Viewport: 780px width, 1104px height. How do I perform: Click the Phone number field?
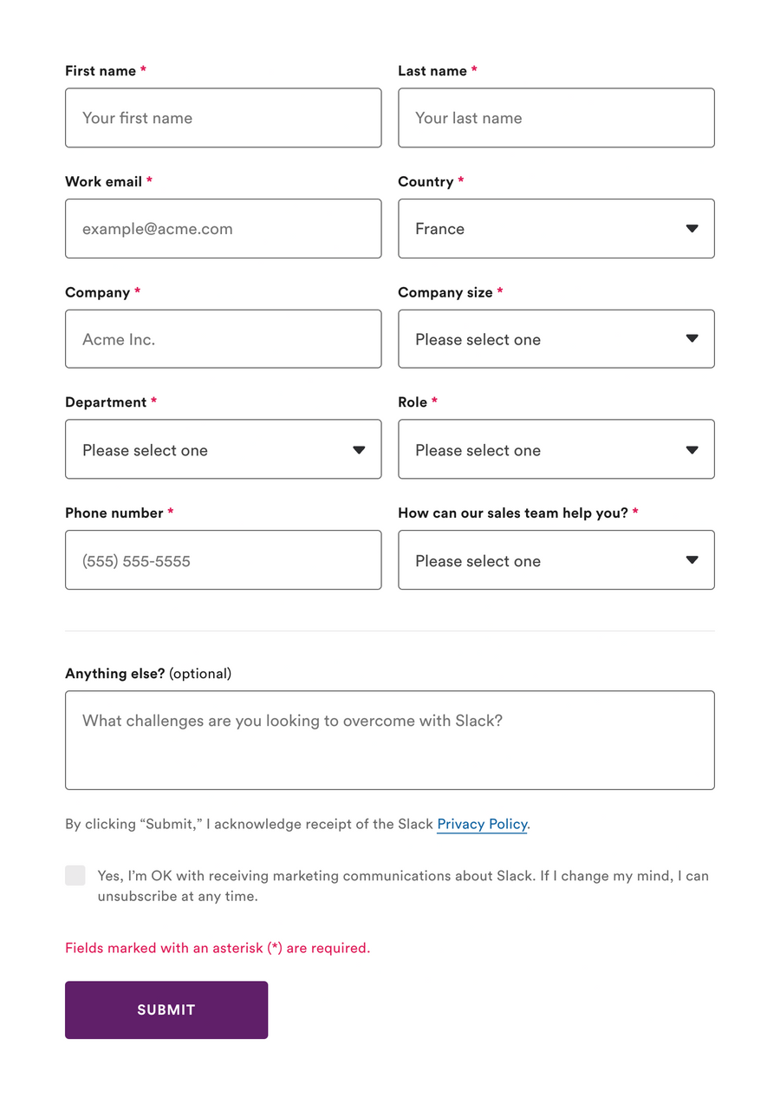[x=223, y=559]
